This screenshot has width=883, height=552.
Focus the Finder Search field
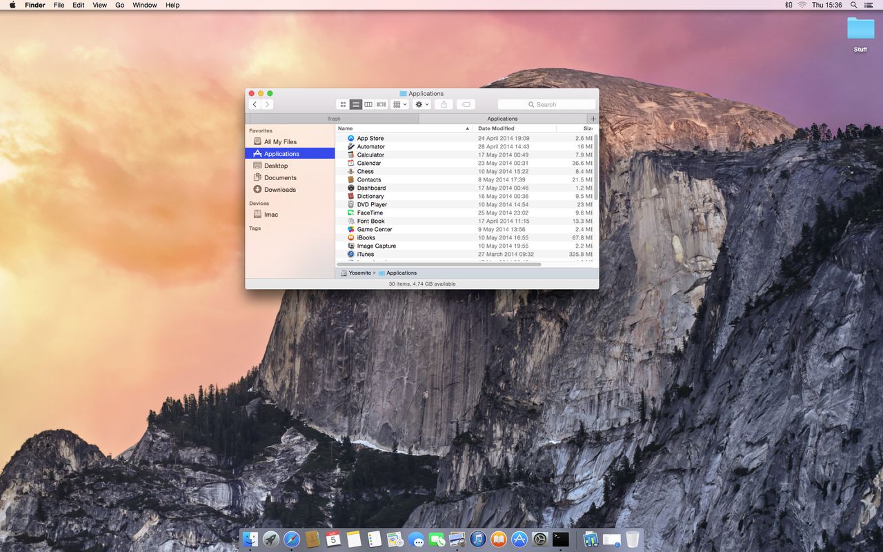pyautogui.click(x=546, y=104)
